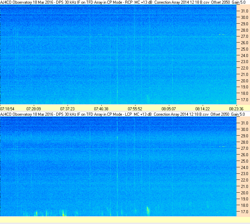
Task: Select the 07:46:38 time label
Action: (x=101, y=109)
